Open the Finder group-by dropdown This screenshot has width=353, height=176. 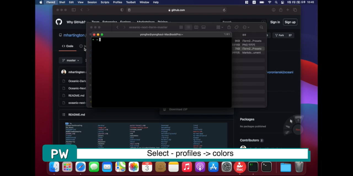220,27
